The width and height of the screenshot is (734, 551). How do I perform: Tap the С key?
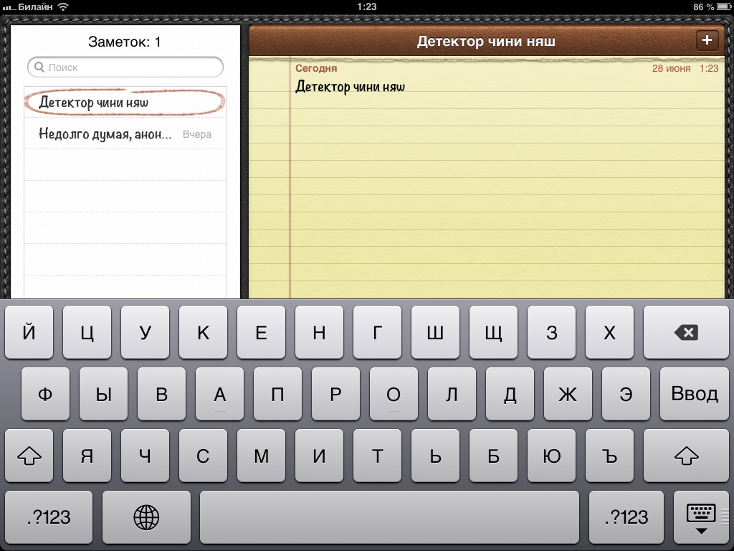(203, 456)
